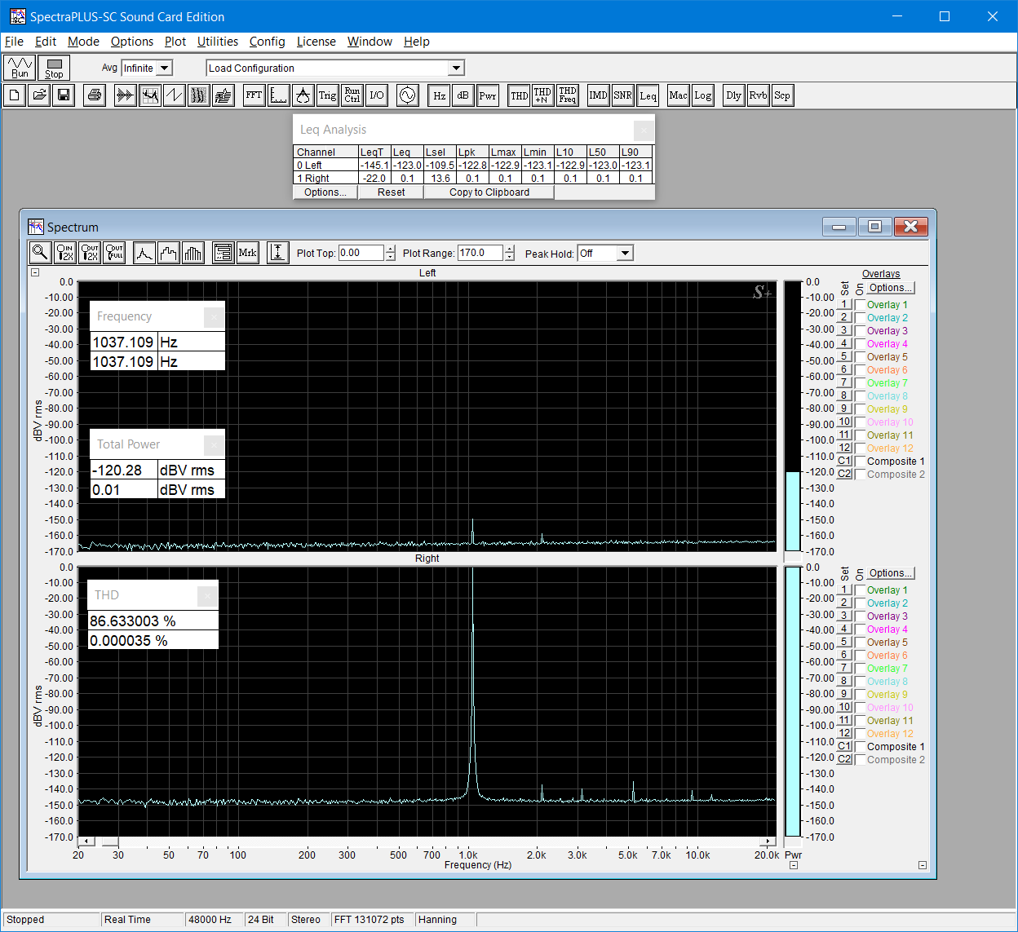This screenshot has height=932, width=1018.
Task: Open the Mac macro utility
Action: coord(678,95)
